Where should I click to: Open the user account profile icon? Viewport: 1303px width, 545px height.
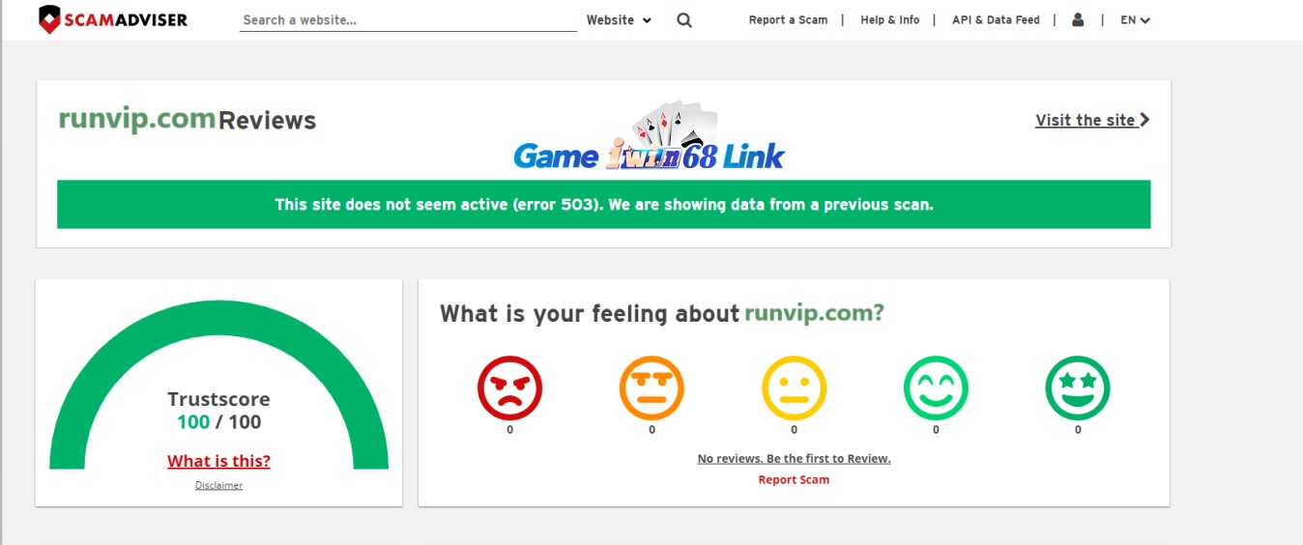(x=1078, y=19)
